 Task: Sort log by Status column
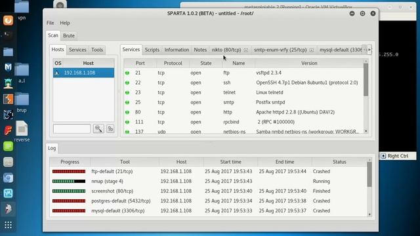click(339, 162)
